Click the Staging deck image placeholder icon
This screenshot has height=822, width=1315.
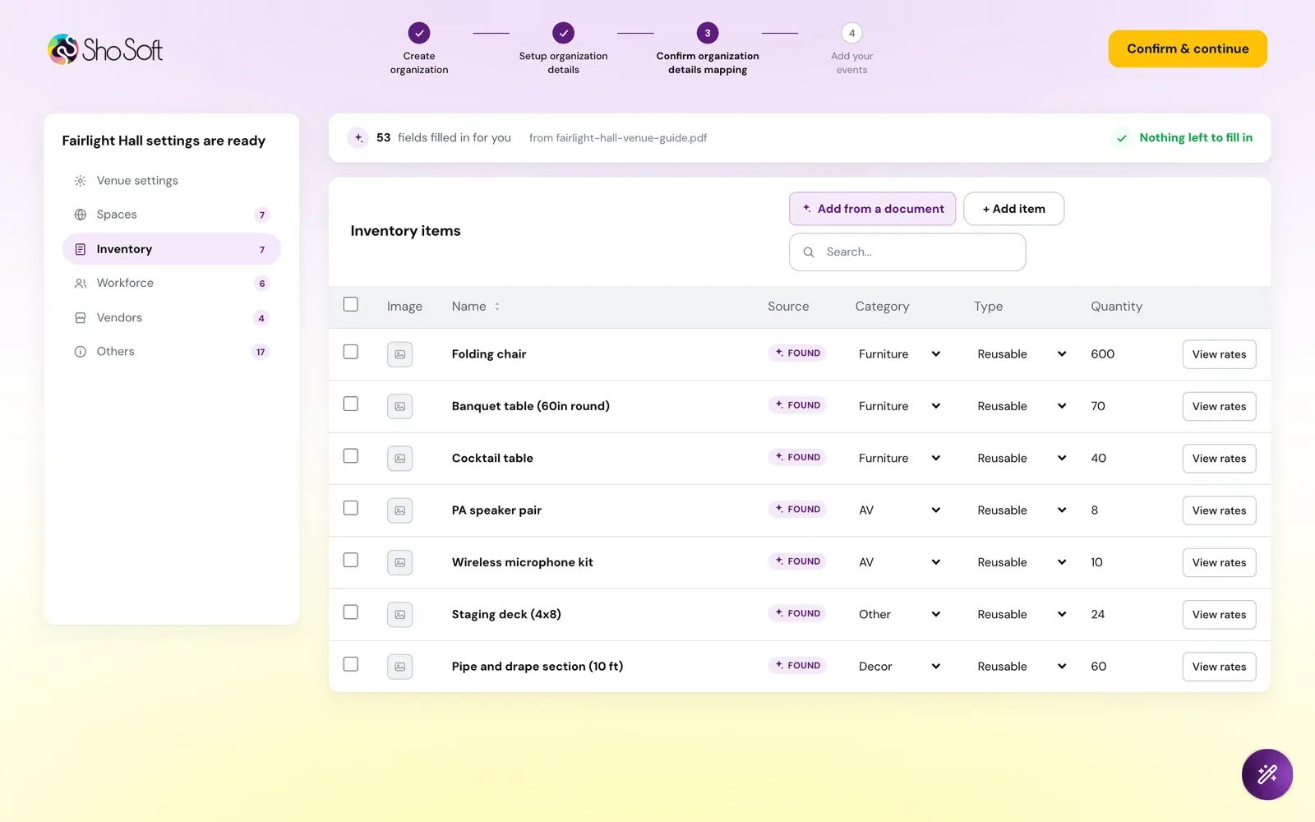(399, 614)
